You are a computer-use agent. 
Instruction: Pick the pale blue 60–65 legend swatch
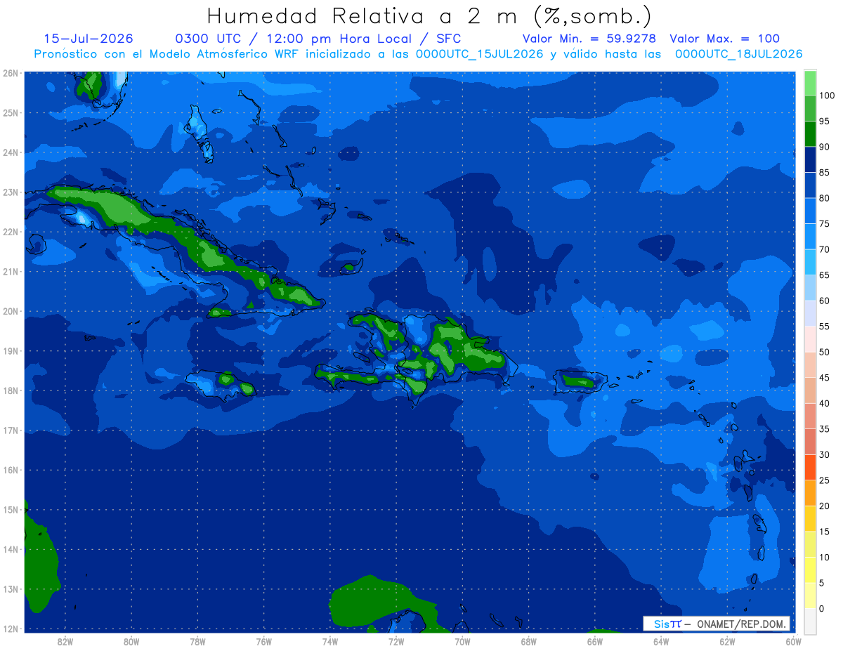[x=810, y=287]
